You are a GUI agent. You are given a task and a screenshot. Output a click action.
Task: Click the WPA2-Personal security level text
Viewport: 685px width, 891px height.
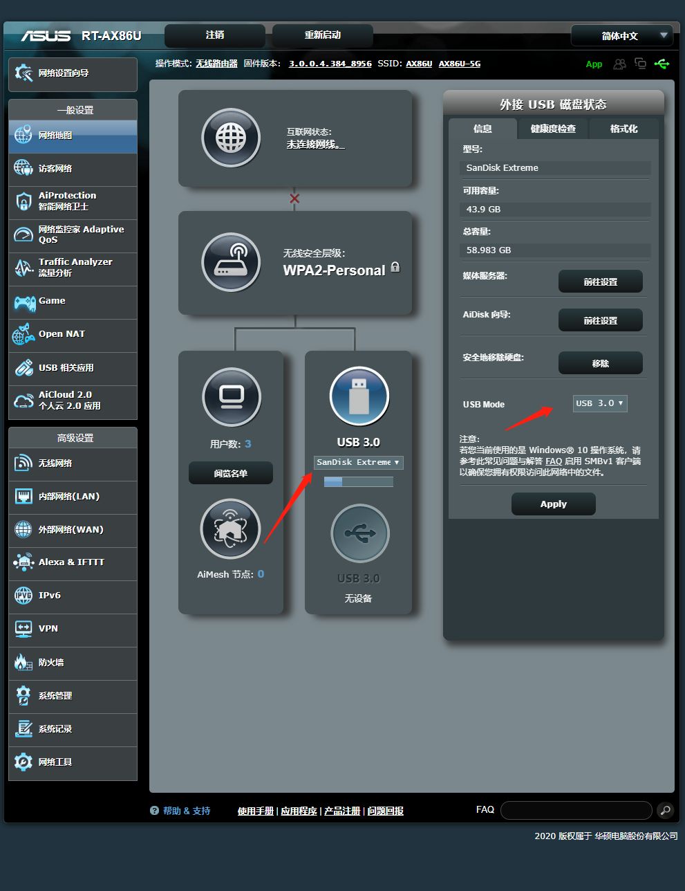click(335, 270)
